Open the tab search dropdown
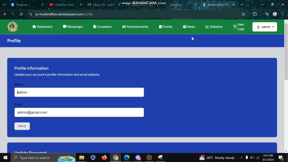 pyautogui.click(x=4, y=5)
